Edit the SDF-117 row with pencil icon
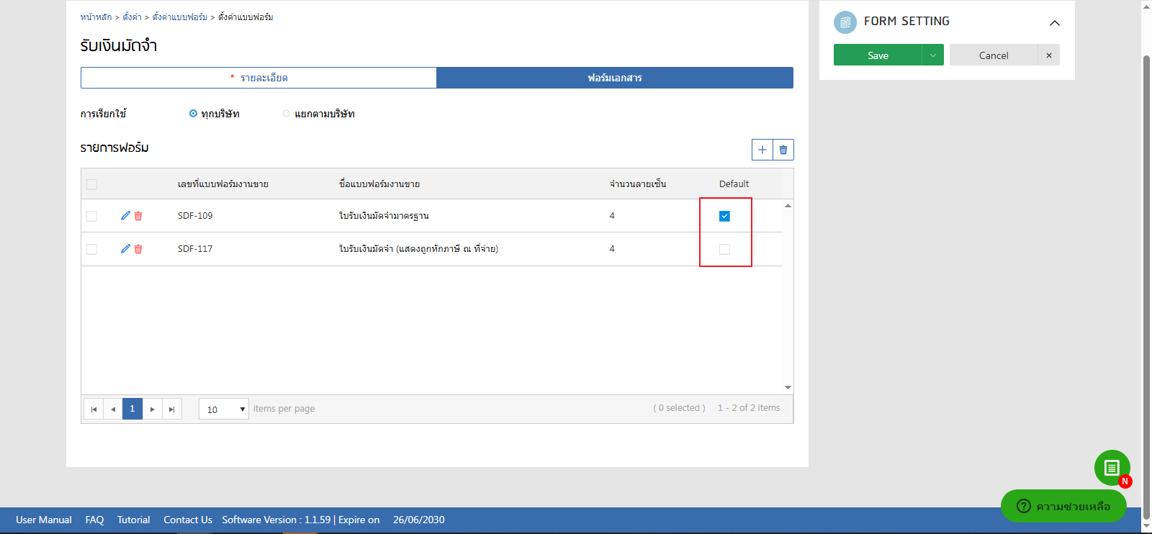 125,249
